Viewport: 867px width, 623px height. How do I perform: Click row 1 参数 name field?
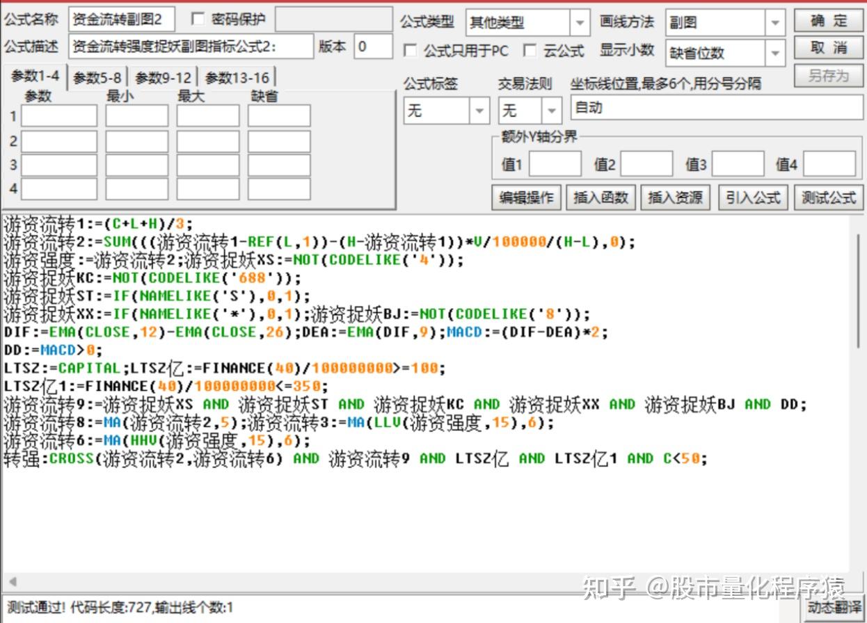pos(59,115)
